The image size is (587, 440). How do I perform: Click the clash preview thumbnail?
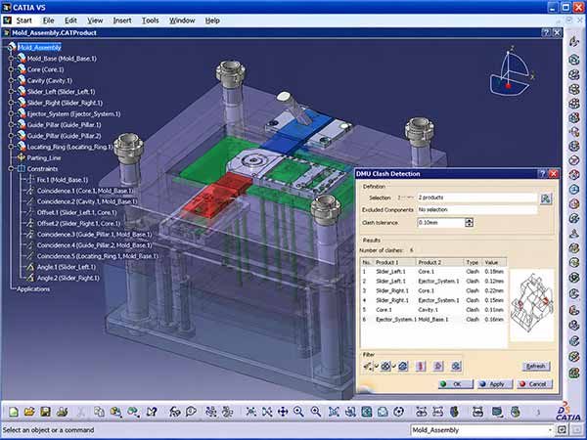point(531,305)
